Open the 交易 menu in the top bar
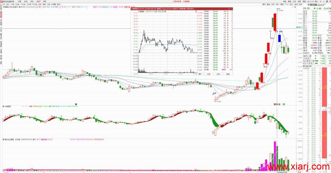The width and height of the screenshot is (331, 173). pos(44,1)
